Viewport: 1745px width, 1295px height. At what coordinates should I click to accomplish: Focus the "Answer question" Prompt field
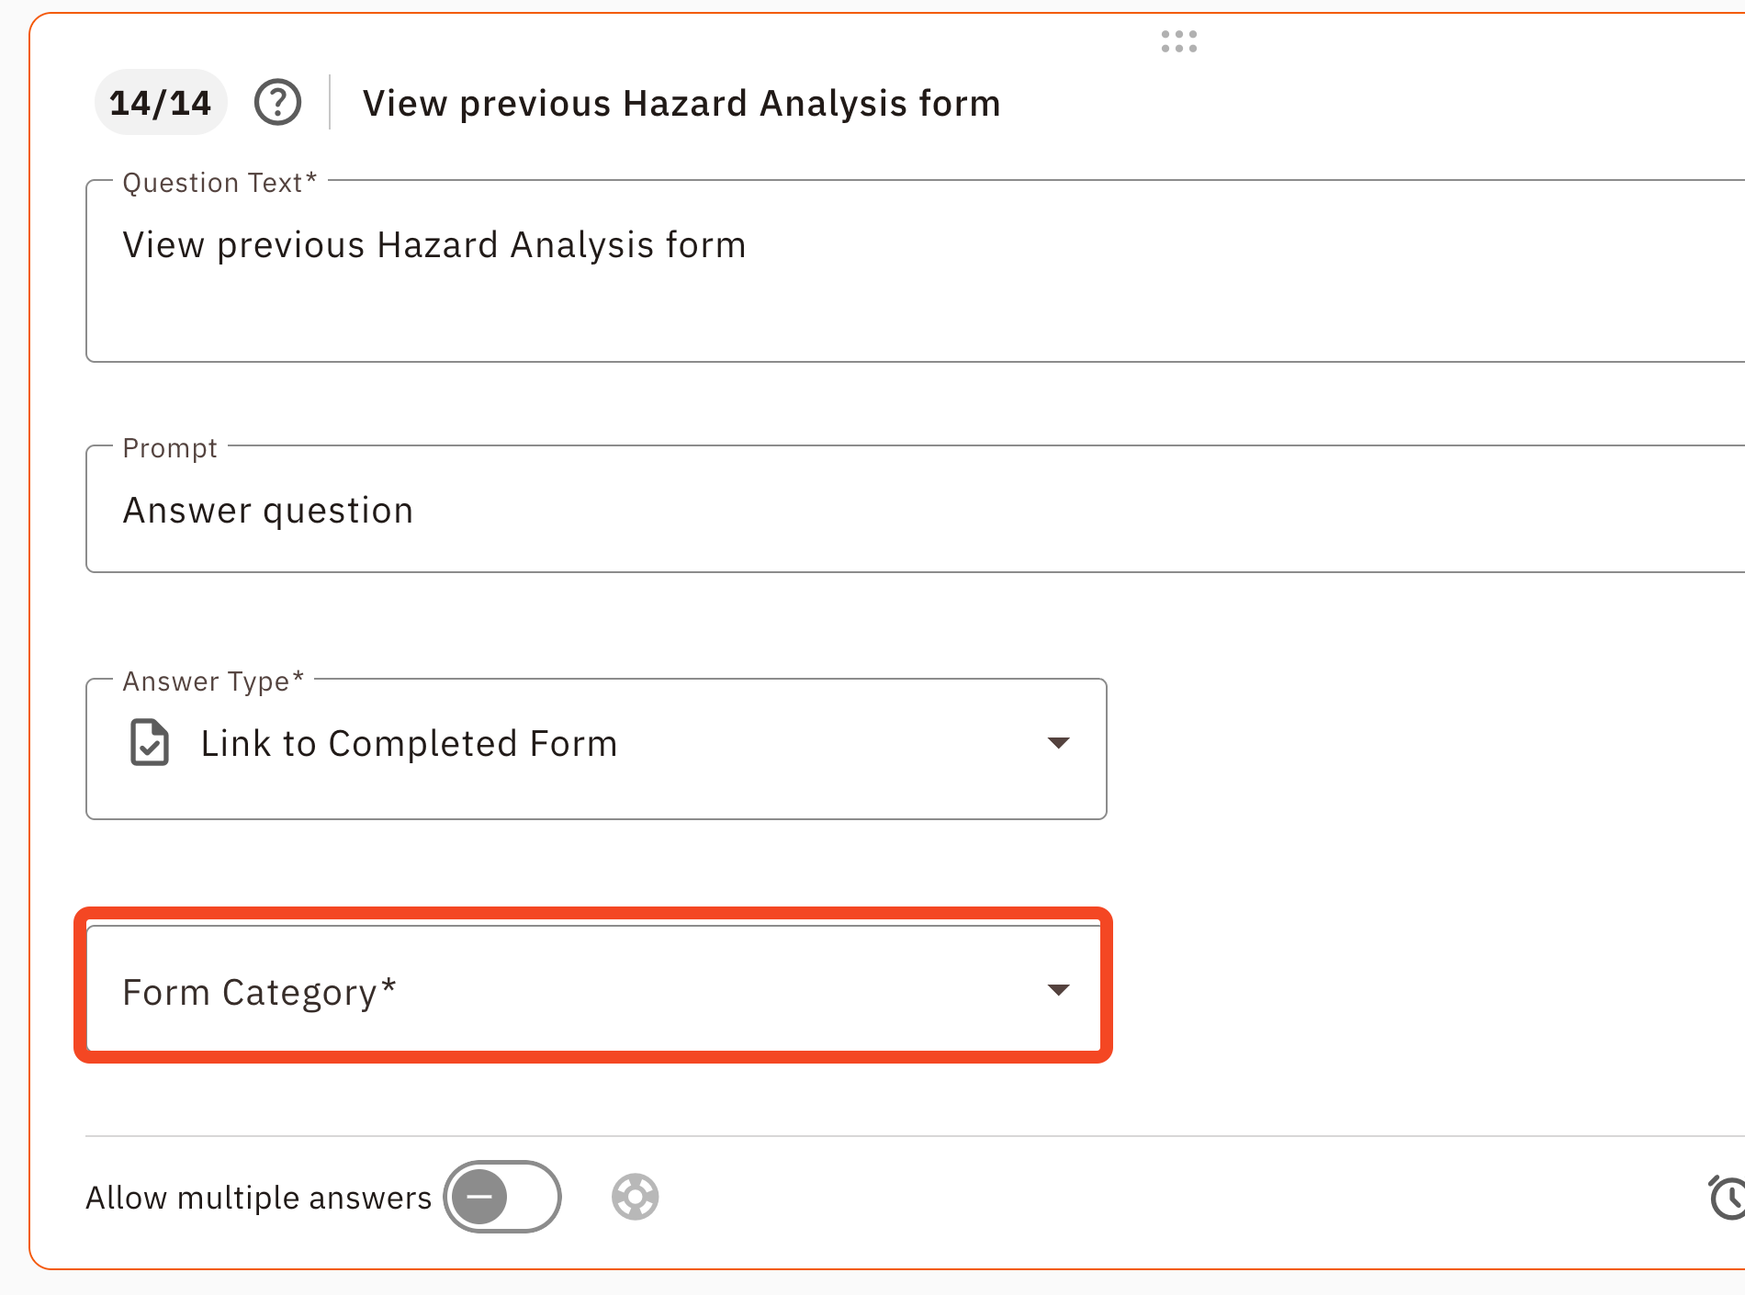(x=268, y=511)
